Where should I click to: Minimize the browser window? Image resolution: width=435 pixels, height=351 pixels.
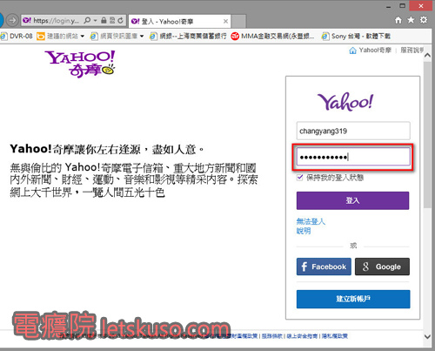coord(389,6)
